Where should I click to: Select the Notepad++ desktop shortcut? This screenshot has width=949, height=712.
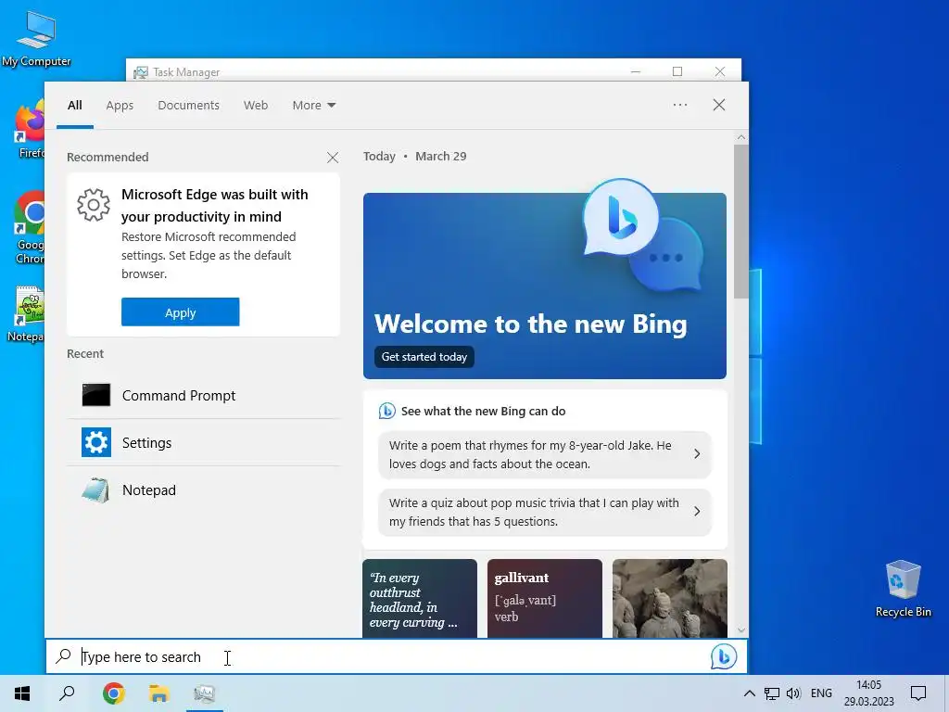click(x=27, y=313)
